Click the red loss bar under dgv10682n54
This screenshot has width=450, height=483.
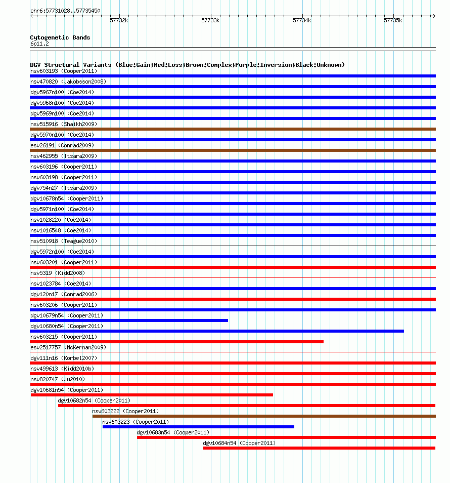click(247, 406)
